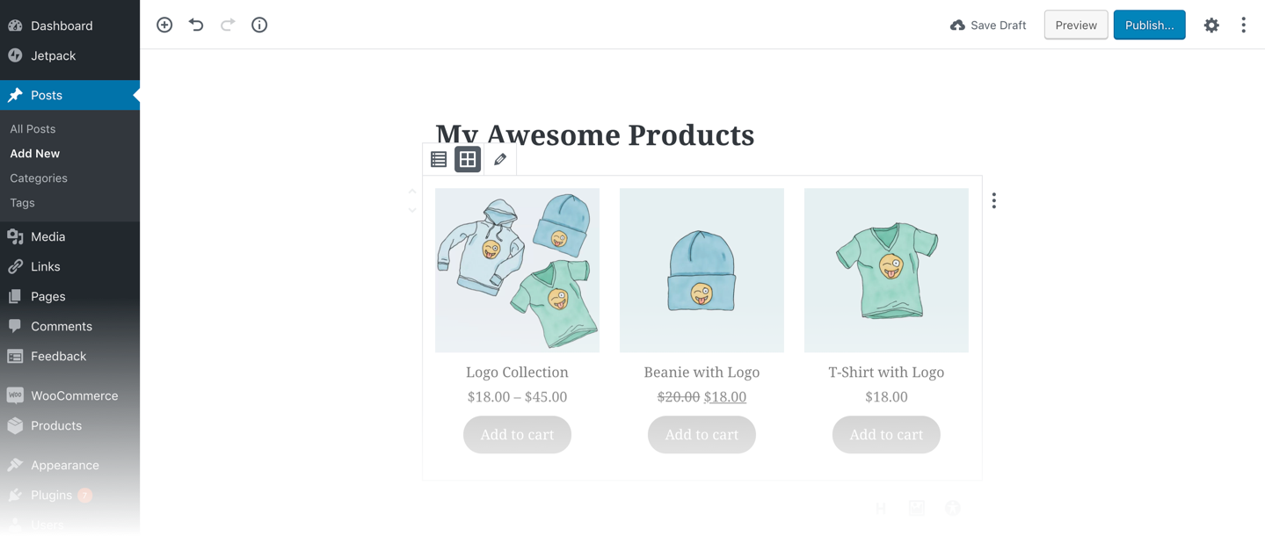This screenshot has width=1265, height=536.
Task: Switch products block to grid view
Action: click(468, 160)
